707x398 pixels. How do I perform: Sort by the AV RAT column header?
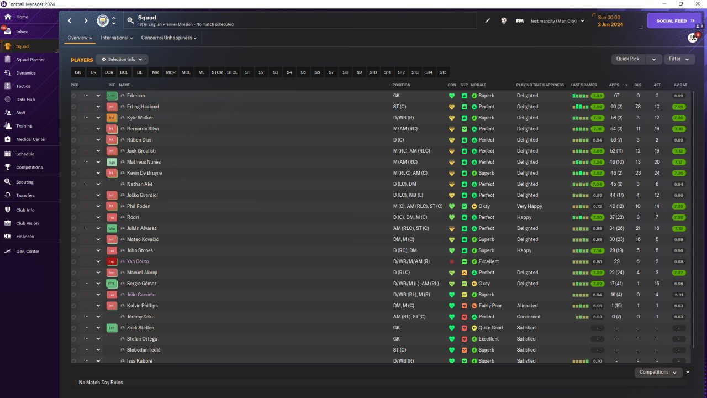point(680,85)
